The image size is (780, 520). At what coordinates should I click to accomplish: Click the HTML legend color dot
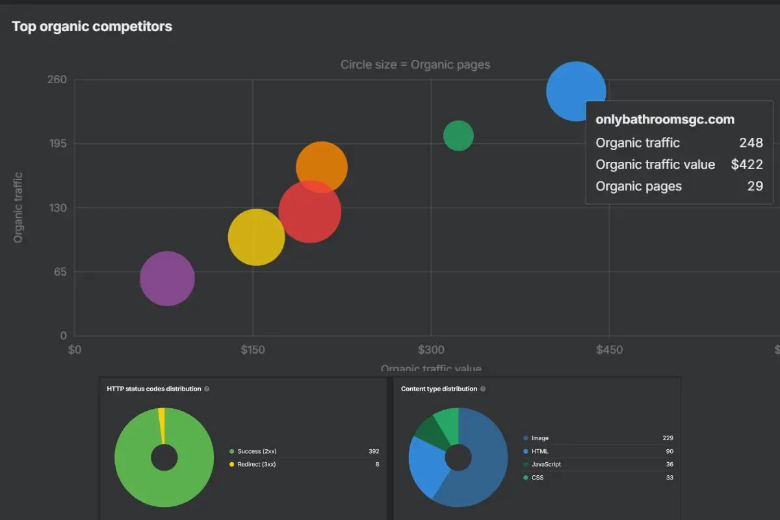pos(526,451)
